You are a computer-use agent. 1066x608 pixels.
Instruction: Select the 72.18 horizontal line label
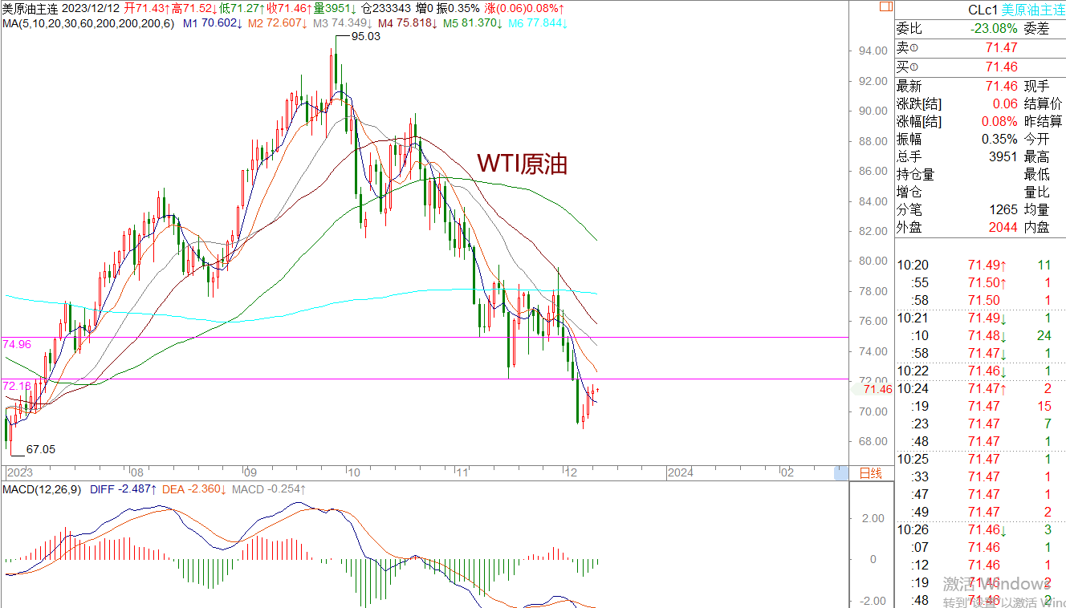[x=16, y=387]
